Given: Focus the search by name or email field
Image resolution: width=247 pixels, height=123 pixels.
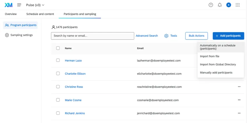Looking at the screenshot, I should (x=92, y=36).
